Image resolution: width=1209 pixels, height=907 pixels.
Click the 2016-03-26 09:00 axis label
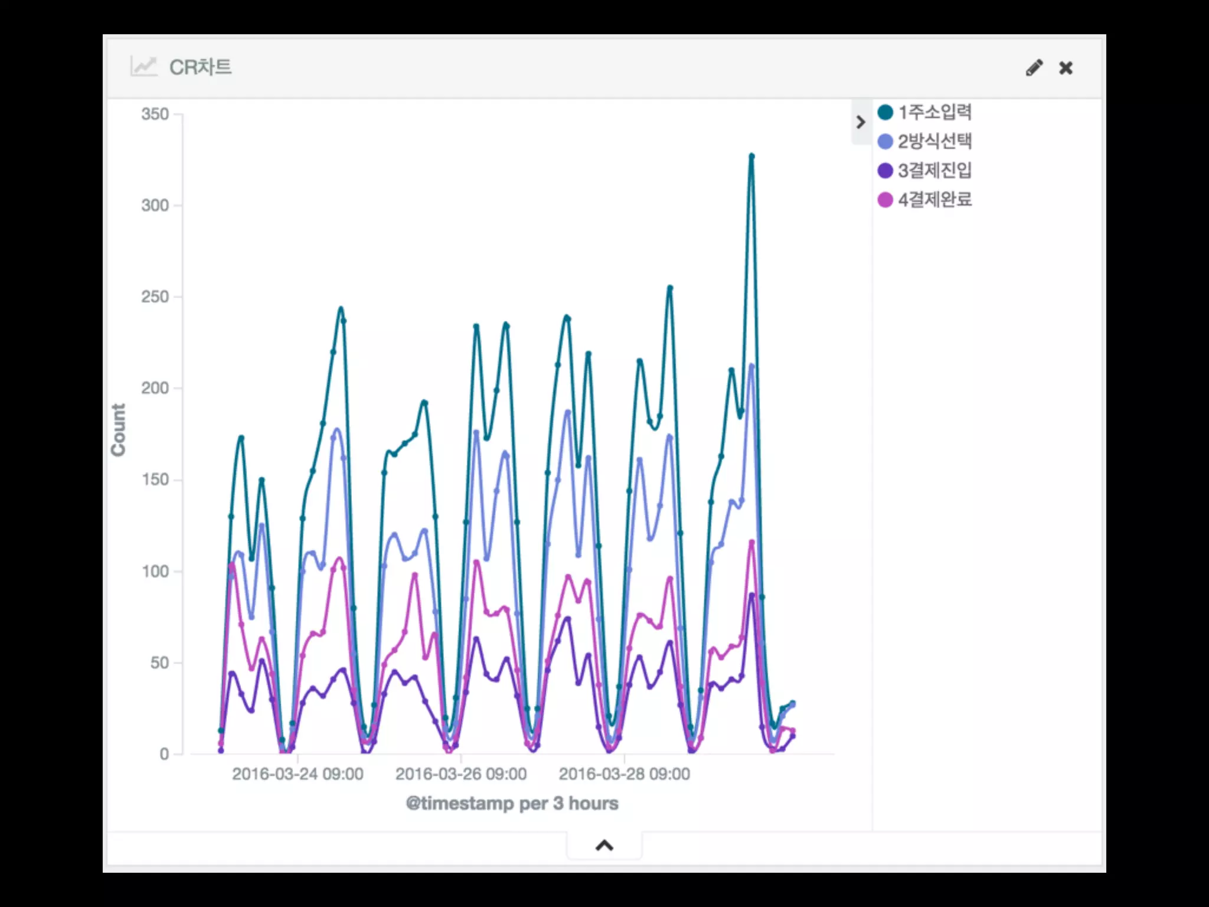pyautogui.click(x=461, y=774)
